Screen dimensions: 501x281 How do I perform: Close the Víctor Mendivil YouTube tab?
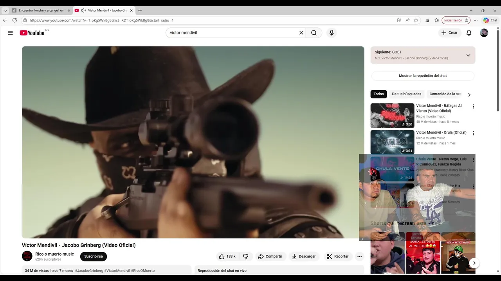point(132,11)
